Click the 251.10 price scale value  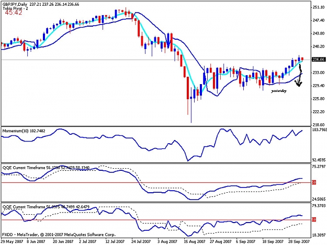tap(319, 7)
